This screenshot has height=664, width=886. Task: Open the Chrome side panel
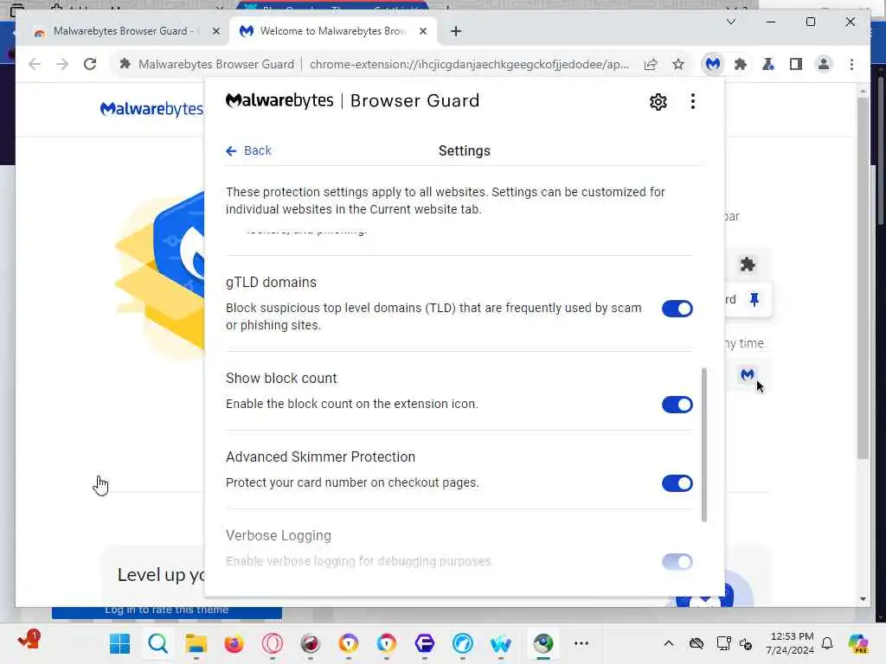click(796, 64)
